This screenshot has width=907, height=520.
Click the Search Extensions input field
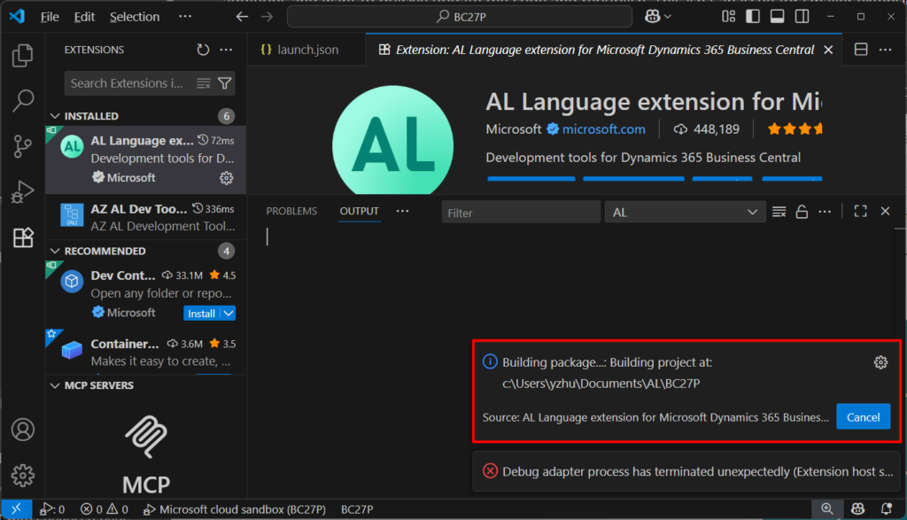tap(128, 83)
